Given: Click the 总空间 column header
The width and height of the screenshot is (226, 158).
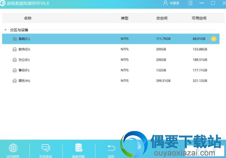Looking at the screenshot, I should pyautogui.click(x=162, y=18).
